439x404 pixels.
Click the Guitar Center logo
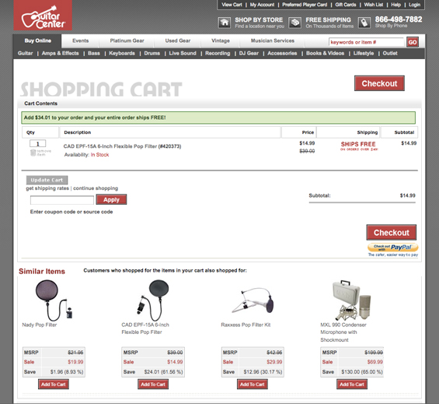(x=43, y=15)
